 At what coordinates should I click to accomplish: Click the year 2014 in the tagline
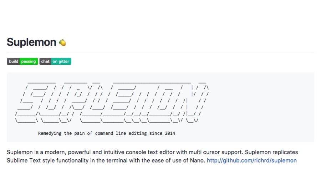coord(170,133)
